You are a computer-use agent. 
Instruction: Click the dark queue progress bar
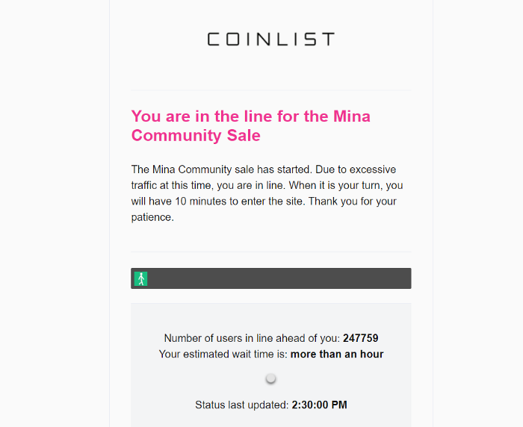(270, 278)
